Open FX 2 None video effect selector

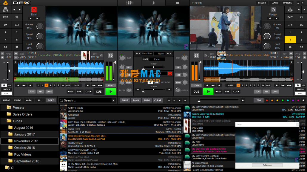[x=161, y=53]
